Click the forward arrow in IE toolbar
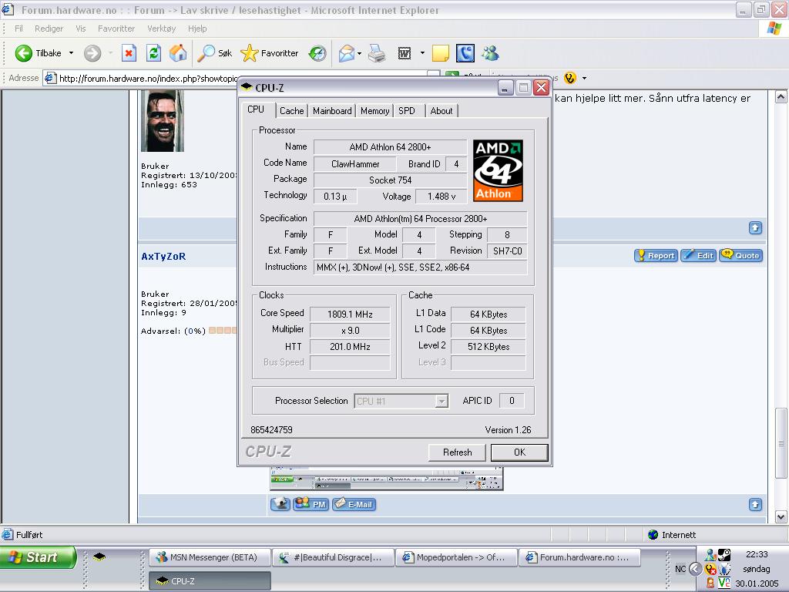789x592 pixels. point(92,53)
